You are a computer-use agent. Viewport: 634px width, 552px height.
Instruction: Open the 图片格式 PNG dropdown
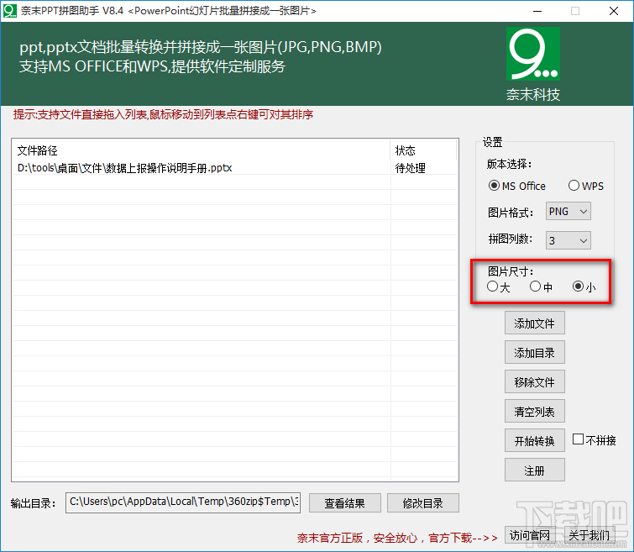pyautogui.click(x=569, y=211)
